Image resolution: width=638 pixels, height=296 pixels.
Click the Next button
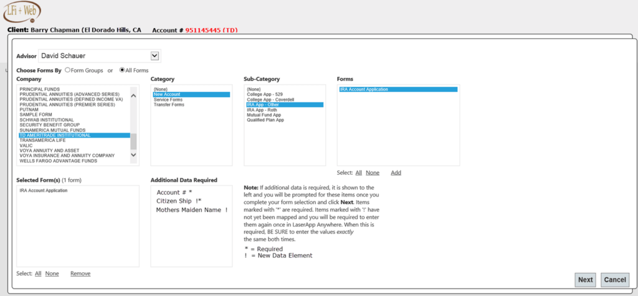[x=586, y=280]
